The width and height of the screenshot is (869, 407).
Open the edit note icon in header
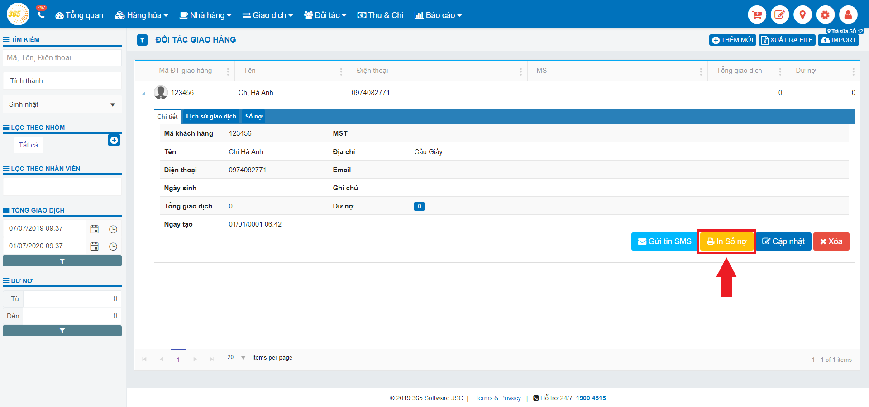pyautogui.click(x=779, y=15)
